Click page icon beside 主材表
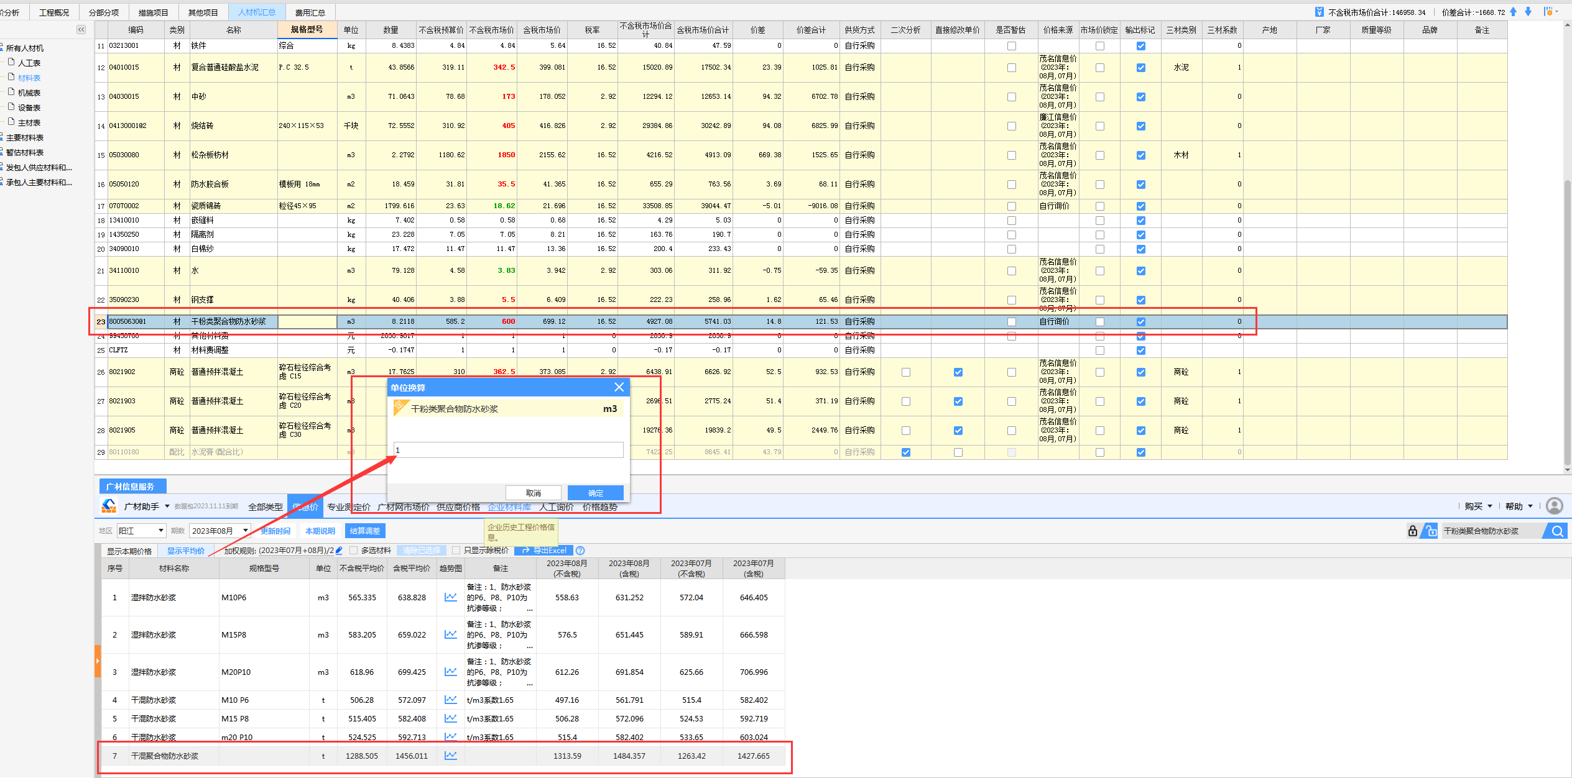The image size is (1572, 778). (x=11, y=122)
